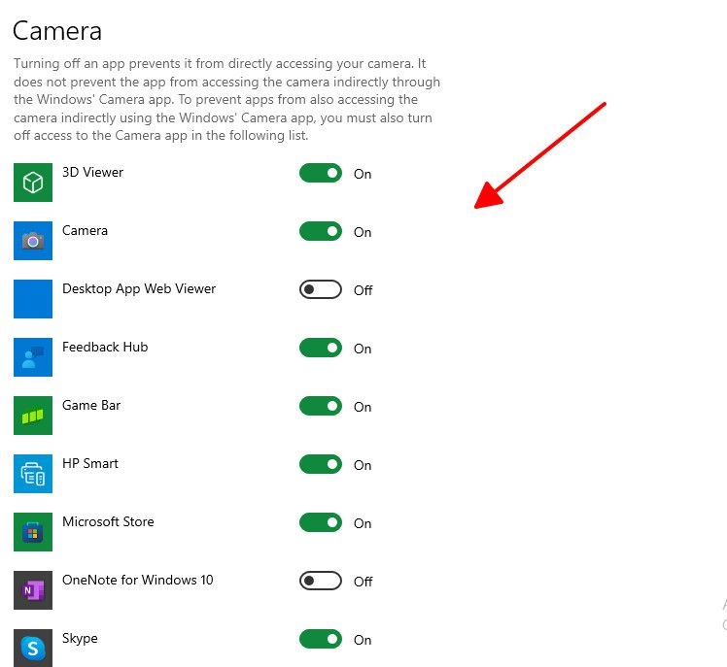Image resolution: width=727 pixels, height=667 pixels.
Task: Switch off Skype camera access
Action: coord(321,639)
